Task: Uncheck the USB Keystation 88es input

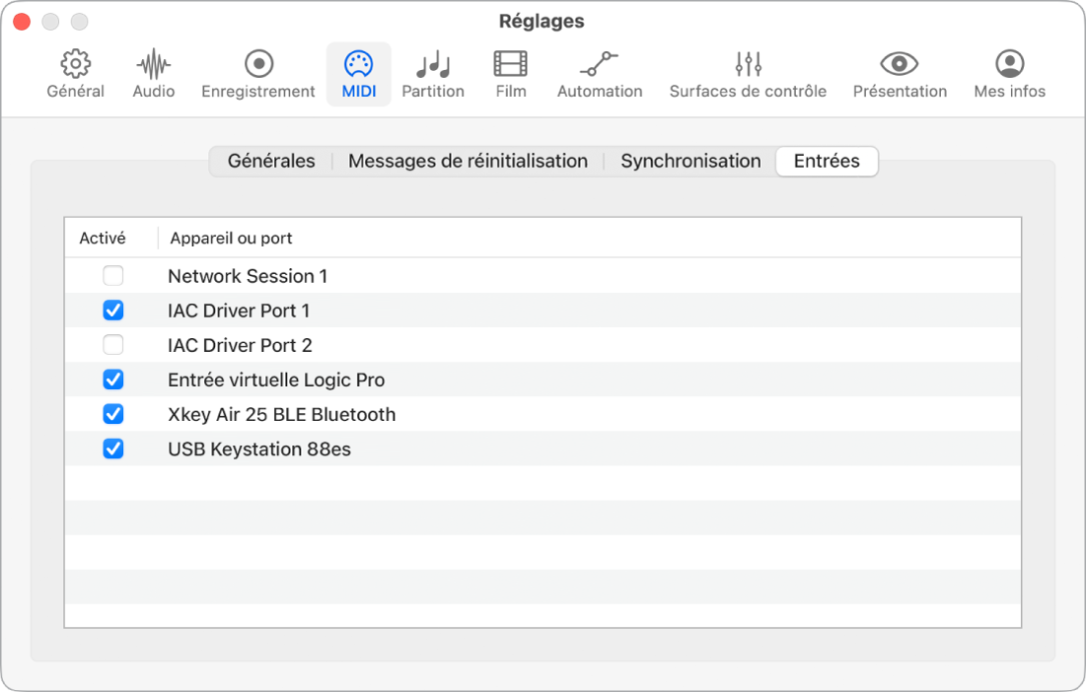Action: [113, 449]
